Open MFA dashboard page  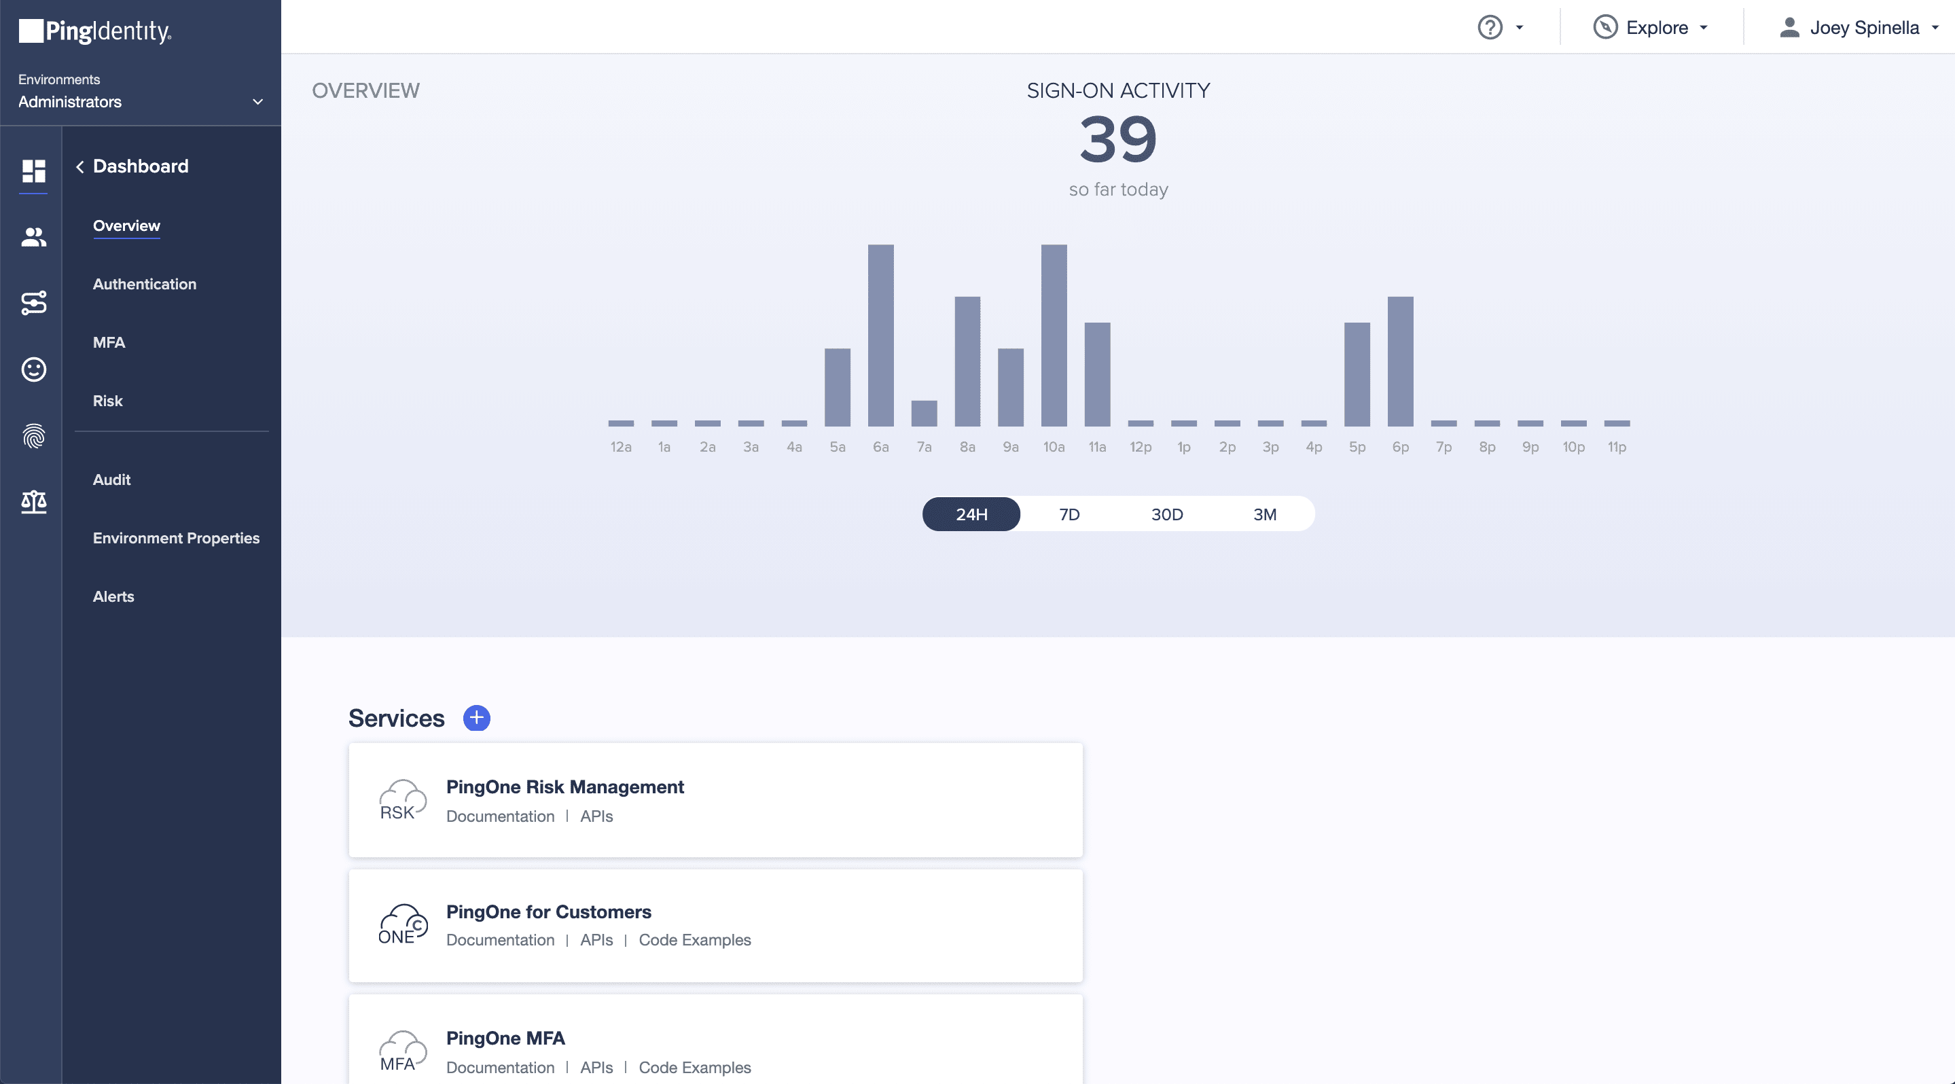pos(109,342)
